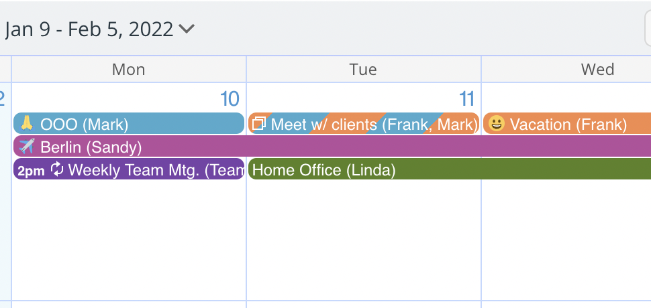Screen dimensions: 651x308
Task: Click the airplane icon on Berlin event
Action: coord(27,146)
